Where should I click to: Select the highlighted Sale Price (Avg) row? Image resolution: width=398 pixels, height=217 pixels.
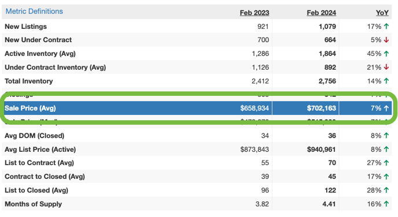coord(197,108)
